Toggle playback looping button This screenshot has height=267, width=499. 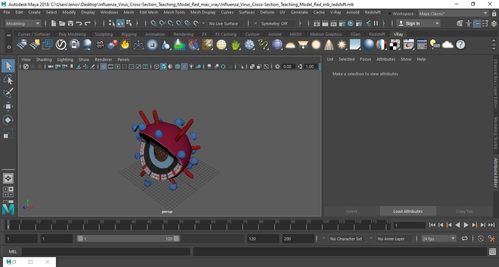point(464,239)
